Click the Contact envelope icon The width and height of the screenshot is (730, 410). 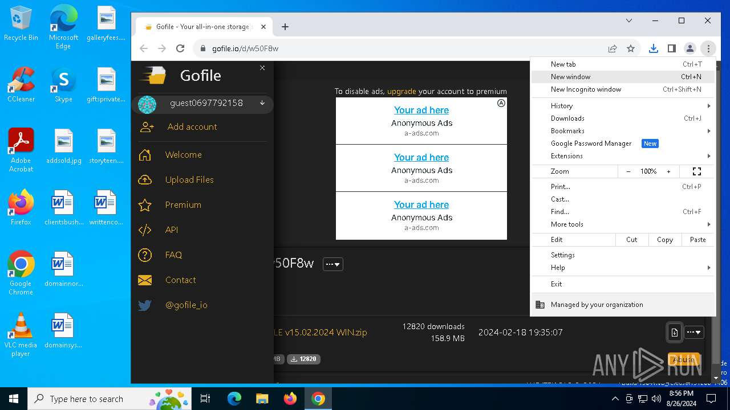[145, 280]
